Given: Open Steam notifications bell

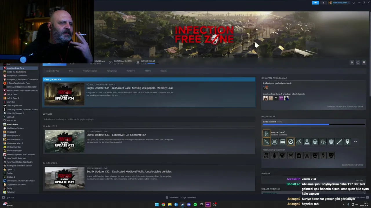Looking at the screenshot, I should pos(323,3).
